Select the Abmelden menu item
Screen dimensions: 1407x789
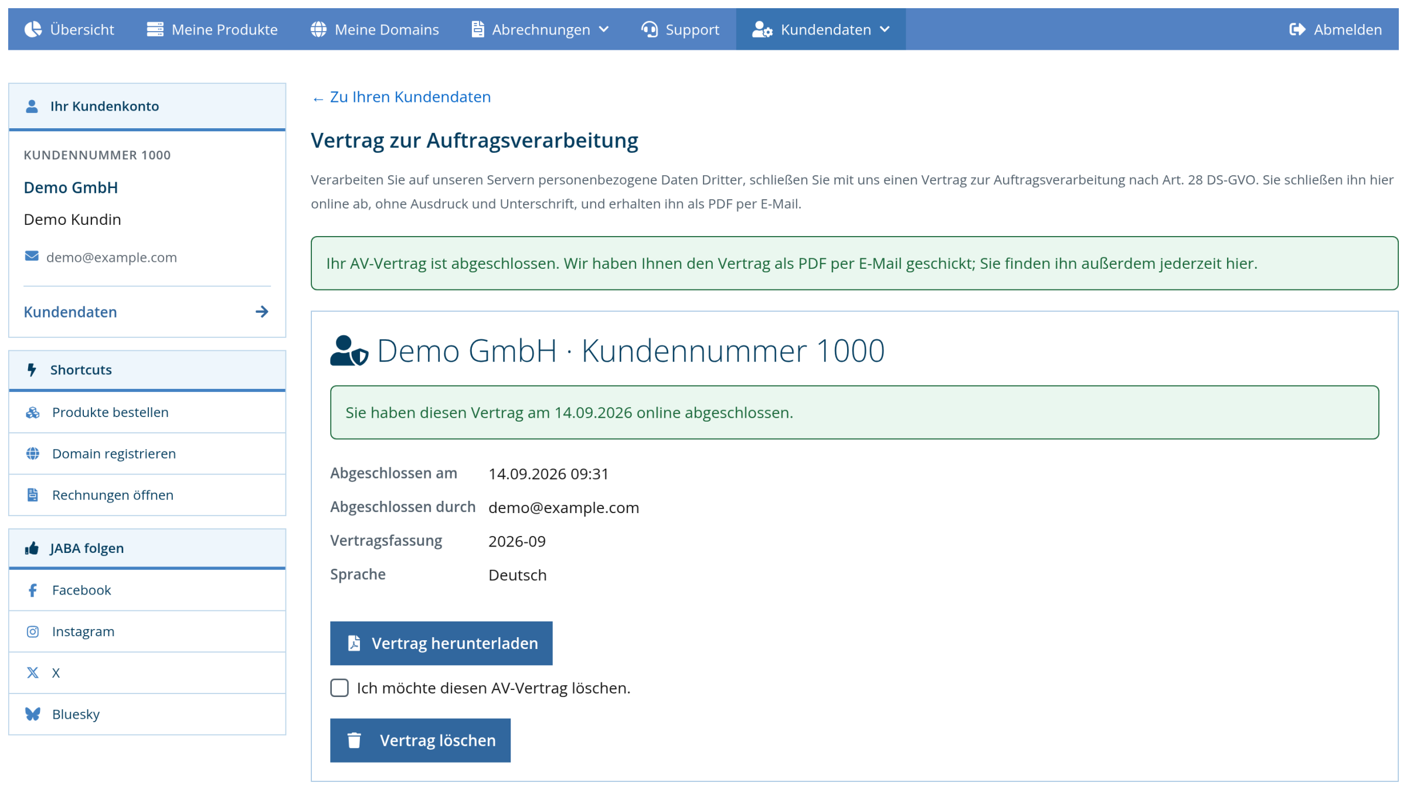(x=1335, y=29)
